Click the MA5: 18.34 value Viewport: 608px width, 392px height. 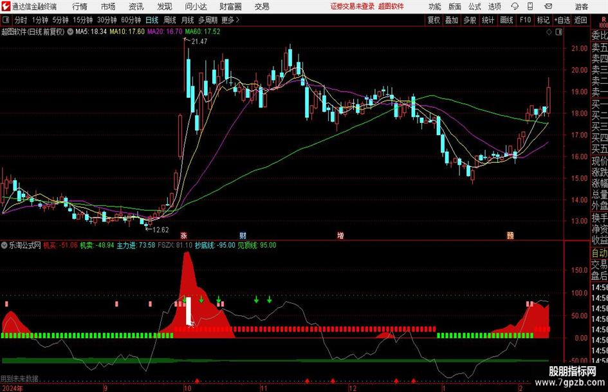click(x=91, y=32)
